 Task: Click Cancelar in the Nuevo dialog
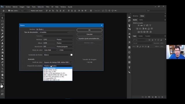tap(89, 34)
